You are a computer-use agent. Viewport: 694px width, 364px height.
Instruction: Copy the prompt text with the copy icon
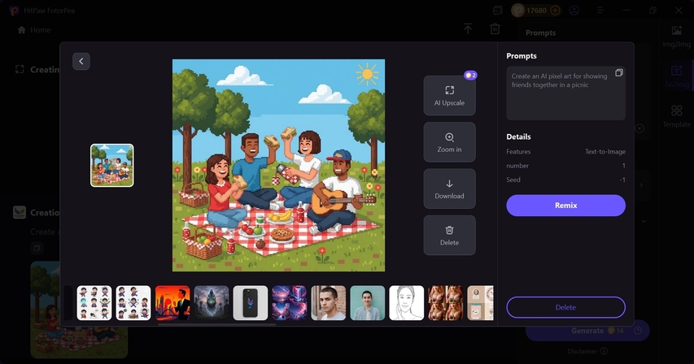[619, 73]
